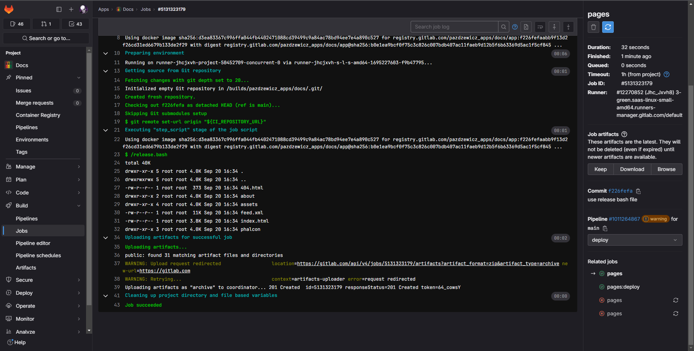Go to Container Registry in sidebar

point(38,115)
